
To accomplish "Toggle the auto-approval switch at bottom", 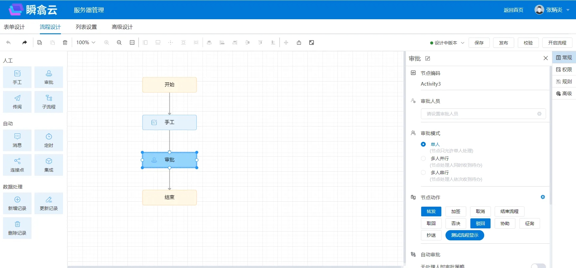I will point(538,266).
